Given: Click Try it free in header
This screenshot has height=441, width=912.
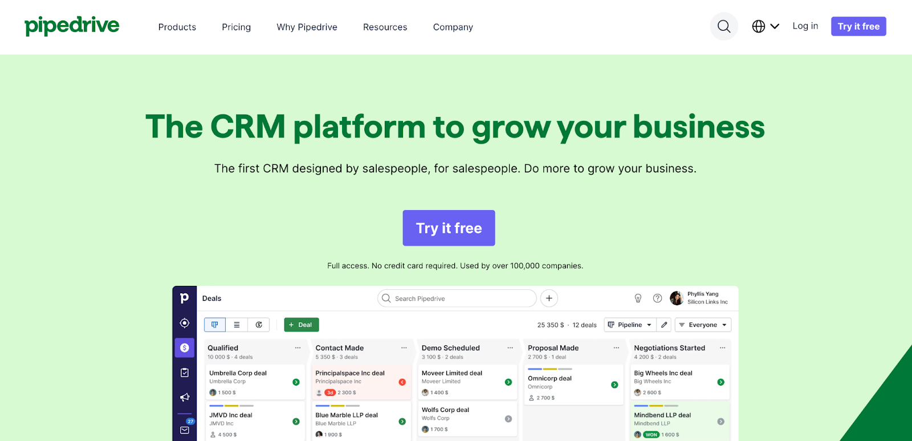Looking at the screenshot, I should [x=858, y=26].
